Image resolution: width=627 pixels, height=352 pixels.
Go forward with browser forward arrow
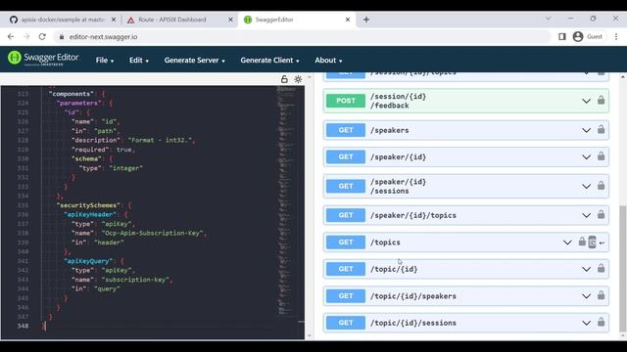(x=26, y=37)
